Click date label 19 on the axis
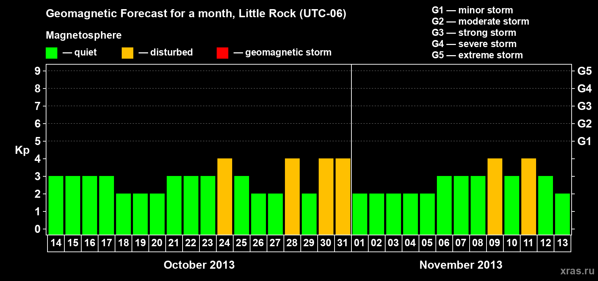The image size is (598, 281). pos(140,243)
